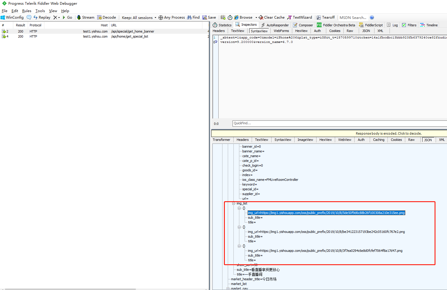Screen dimensions: 447x290
Task: Open the Filters tab
Action: pos(409,25)
